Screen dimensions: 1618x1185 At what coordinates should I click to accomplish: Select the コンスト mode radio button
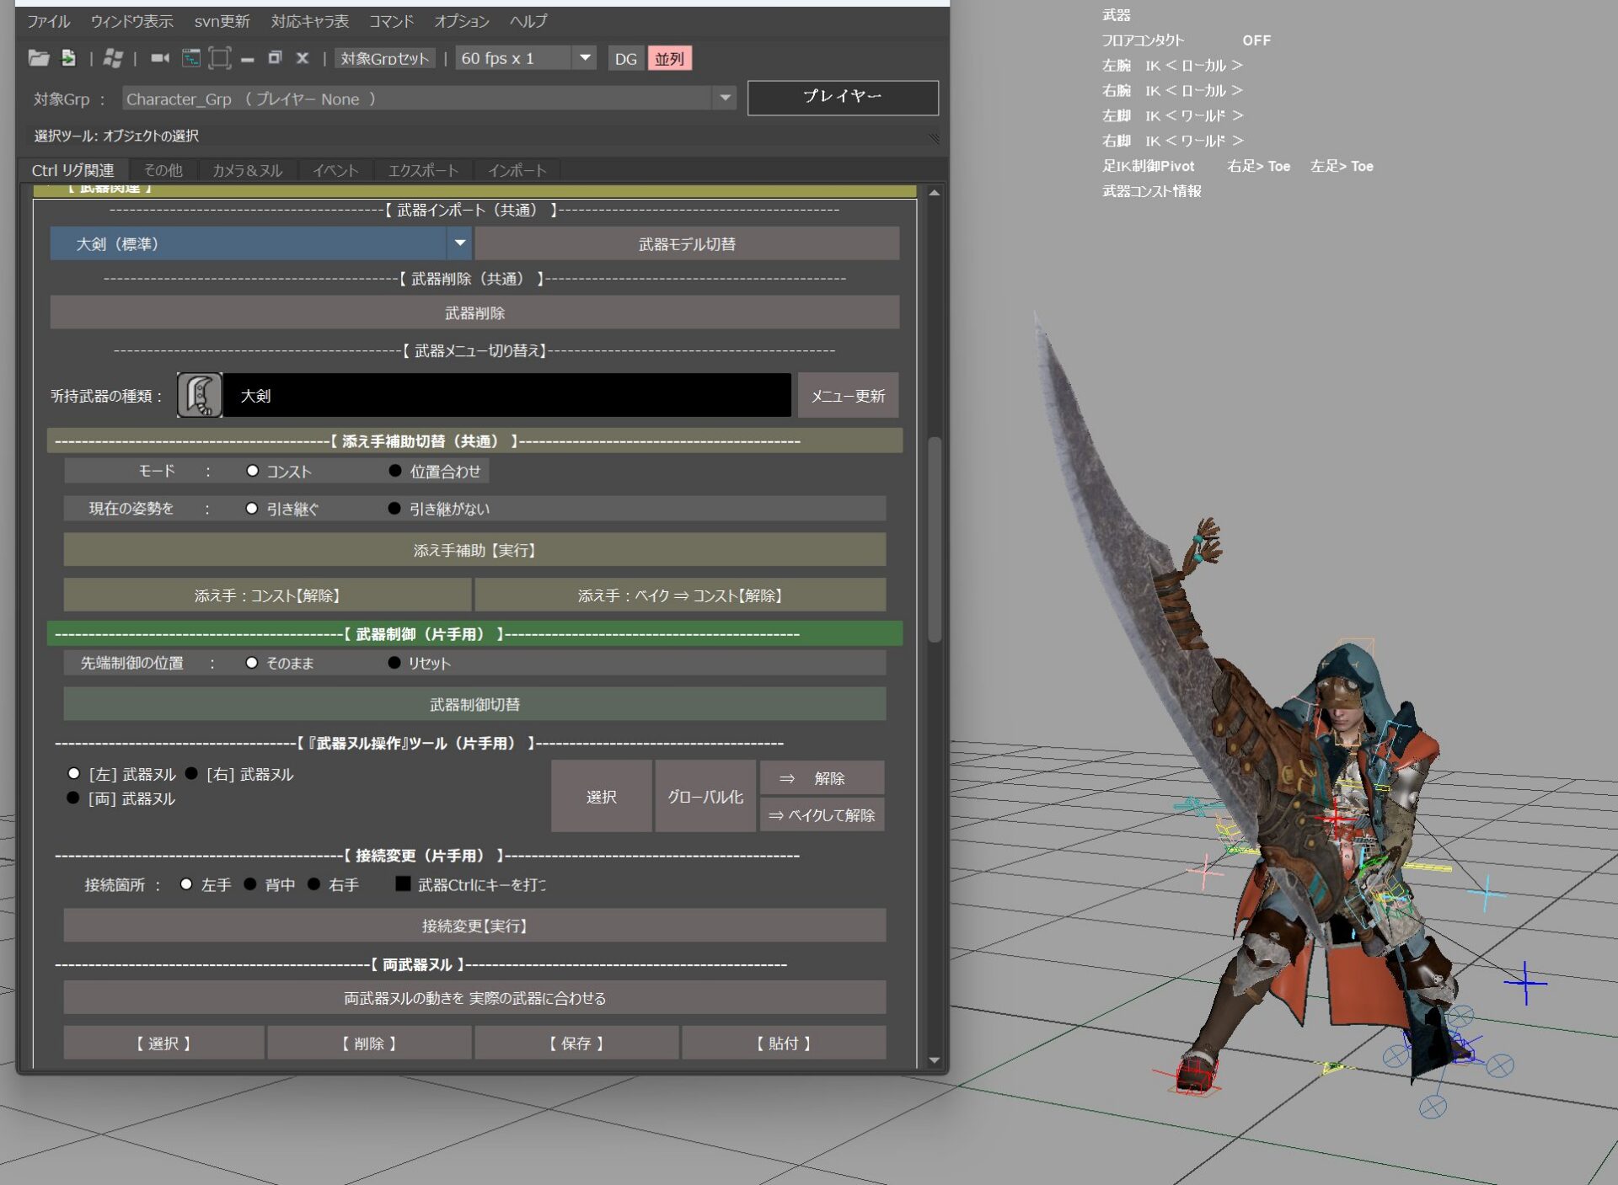pyautogui.click(x=252, y=471)
